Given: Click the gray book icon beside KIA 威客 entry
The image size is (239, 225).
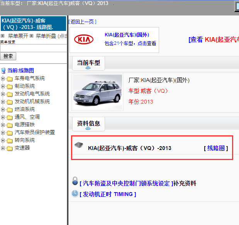Looking at the screenshot, I should point(79,145).
